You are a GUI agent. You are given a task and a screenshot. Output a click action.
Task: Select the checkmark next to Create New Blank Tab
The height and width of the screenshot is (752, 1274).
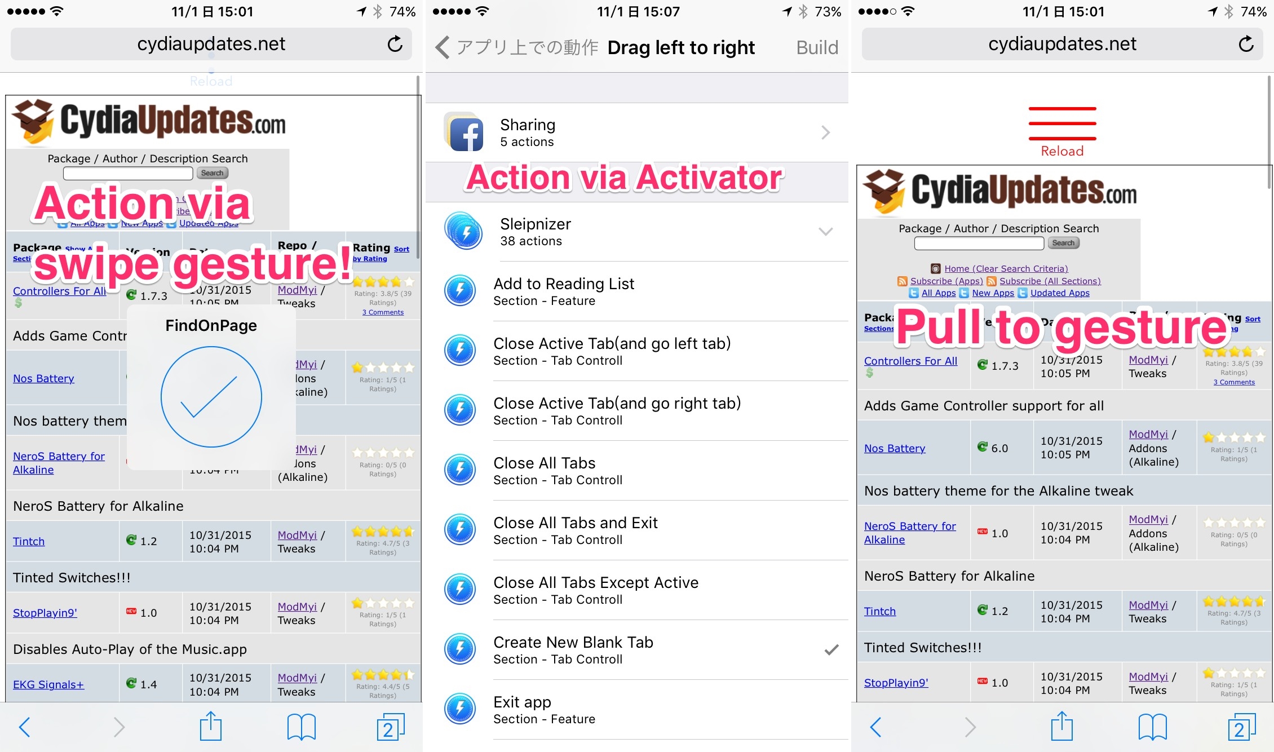[x=830, y=650]
